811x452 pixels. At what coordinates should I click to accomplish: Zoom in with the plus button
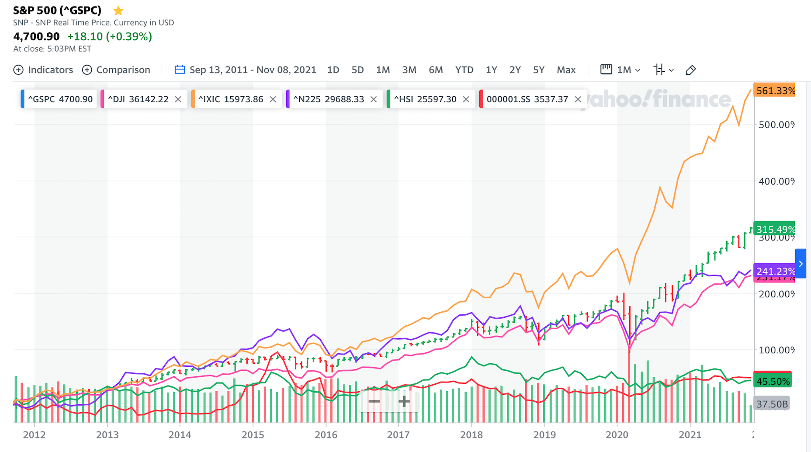(404, 401)
